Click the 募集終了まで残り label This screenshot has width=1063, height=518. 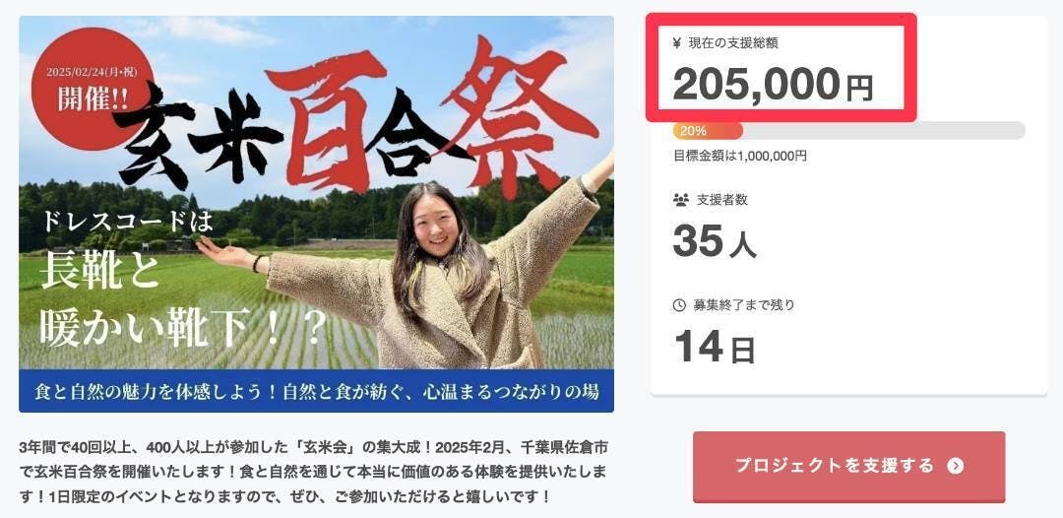pyautogui.click(x=744, y=305)
